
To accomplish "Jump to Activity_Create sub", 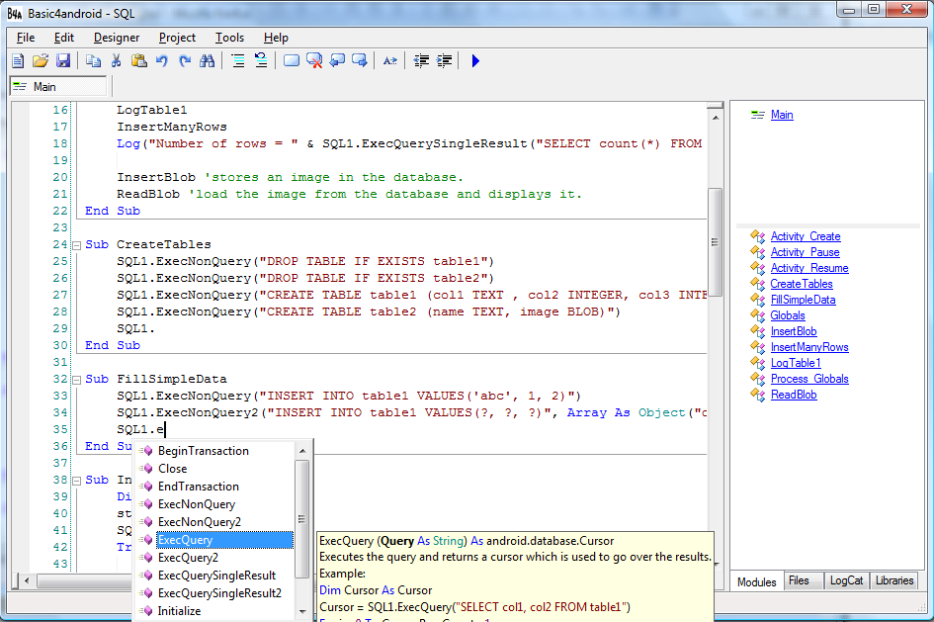I will [x=806, y=236].
